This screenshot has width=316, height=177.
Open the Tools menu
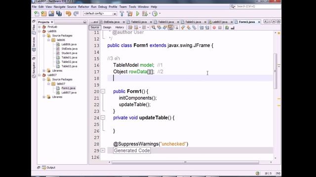[x=132, y=6]
